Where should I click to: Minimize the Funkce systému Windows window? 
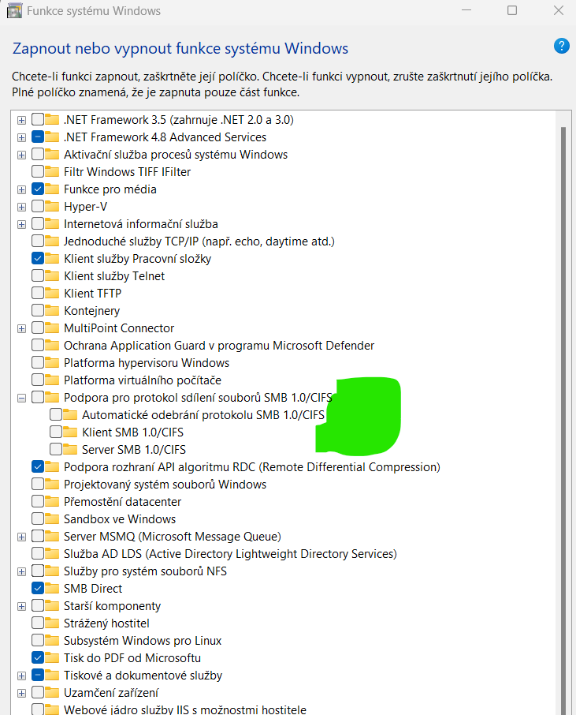[466, 10]
